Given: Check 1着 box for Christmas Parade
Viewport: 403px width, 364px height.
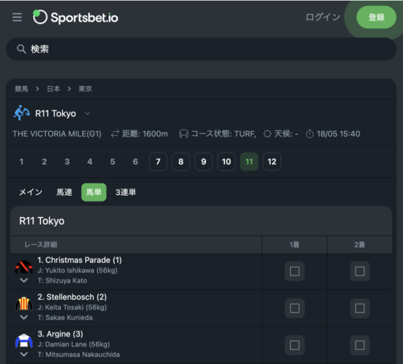Looking at the screenshot, I should click(295, 271).
